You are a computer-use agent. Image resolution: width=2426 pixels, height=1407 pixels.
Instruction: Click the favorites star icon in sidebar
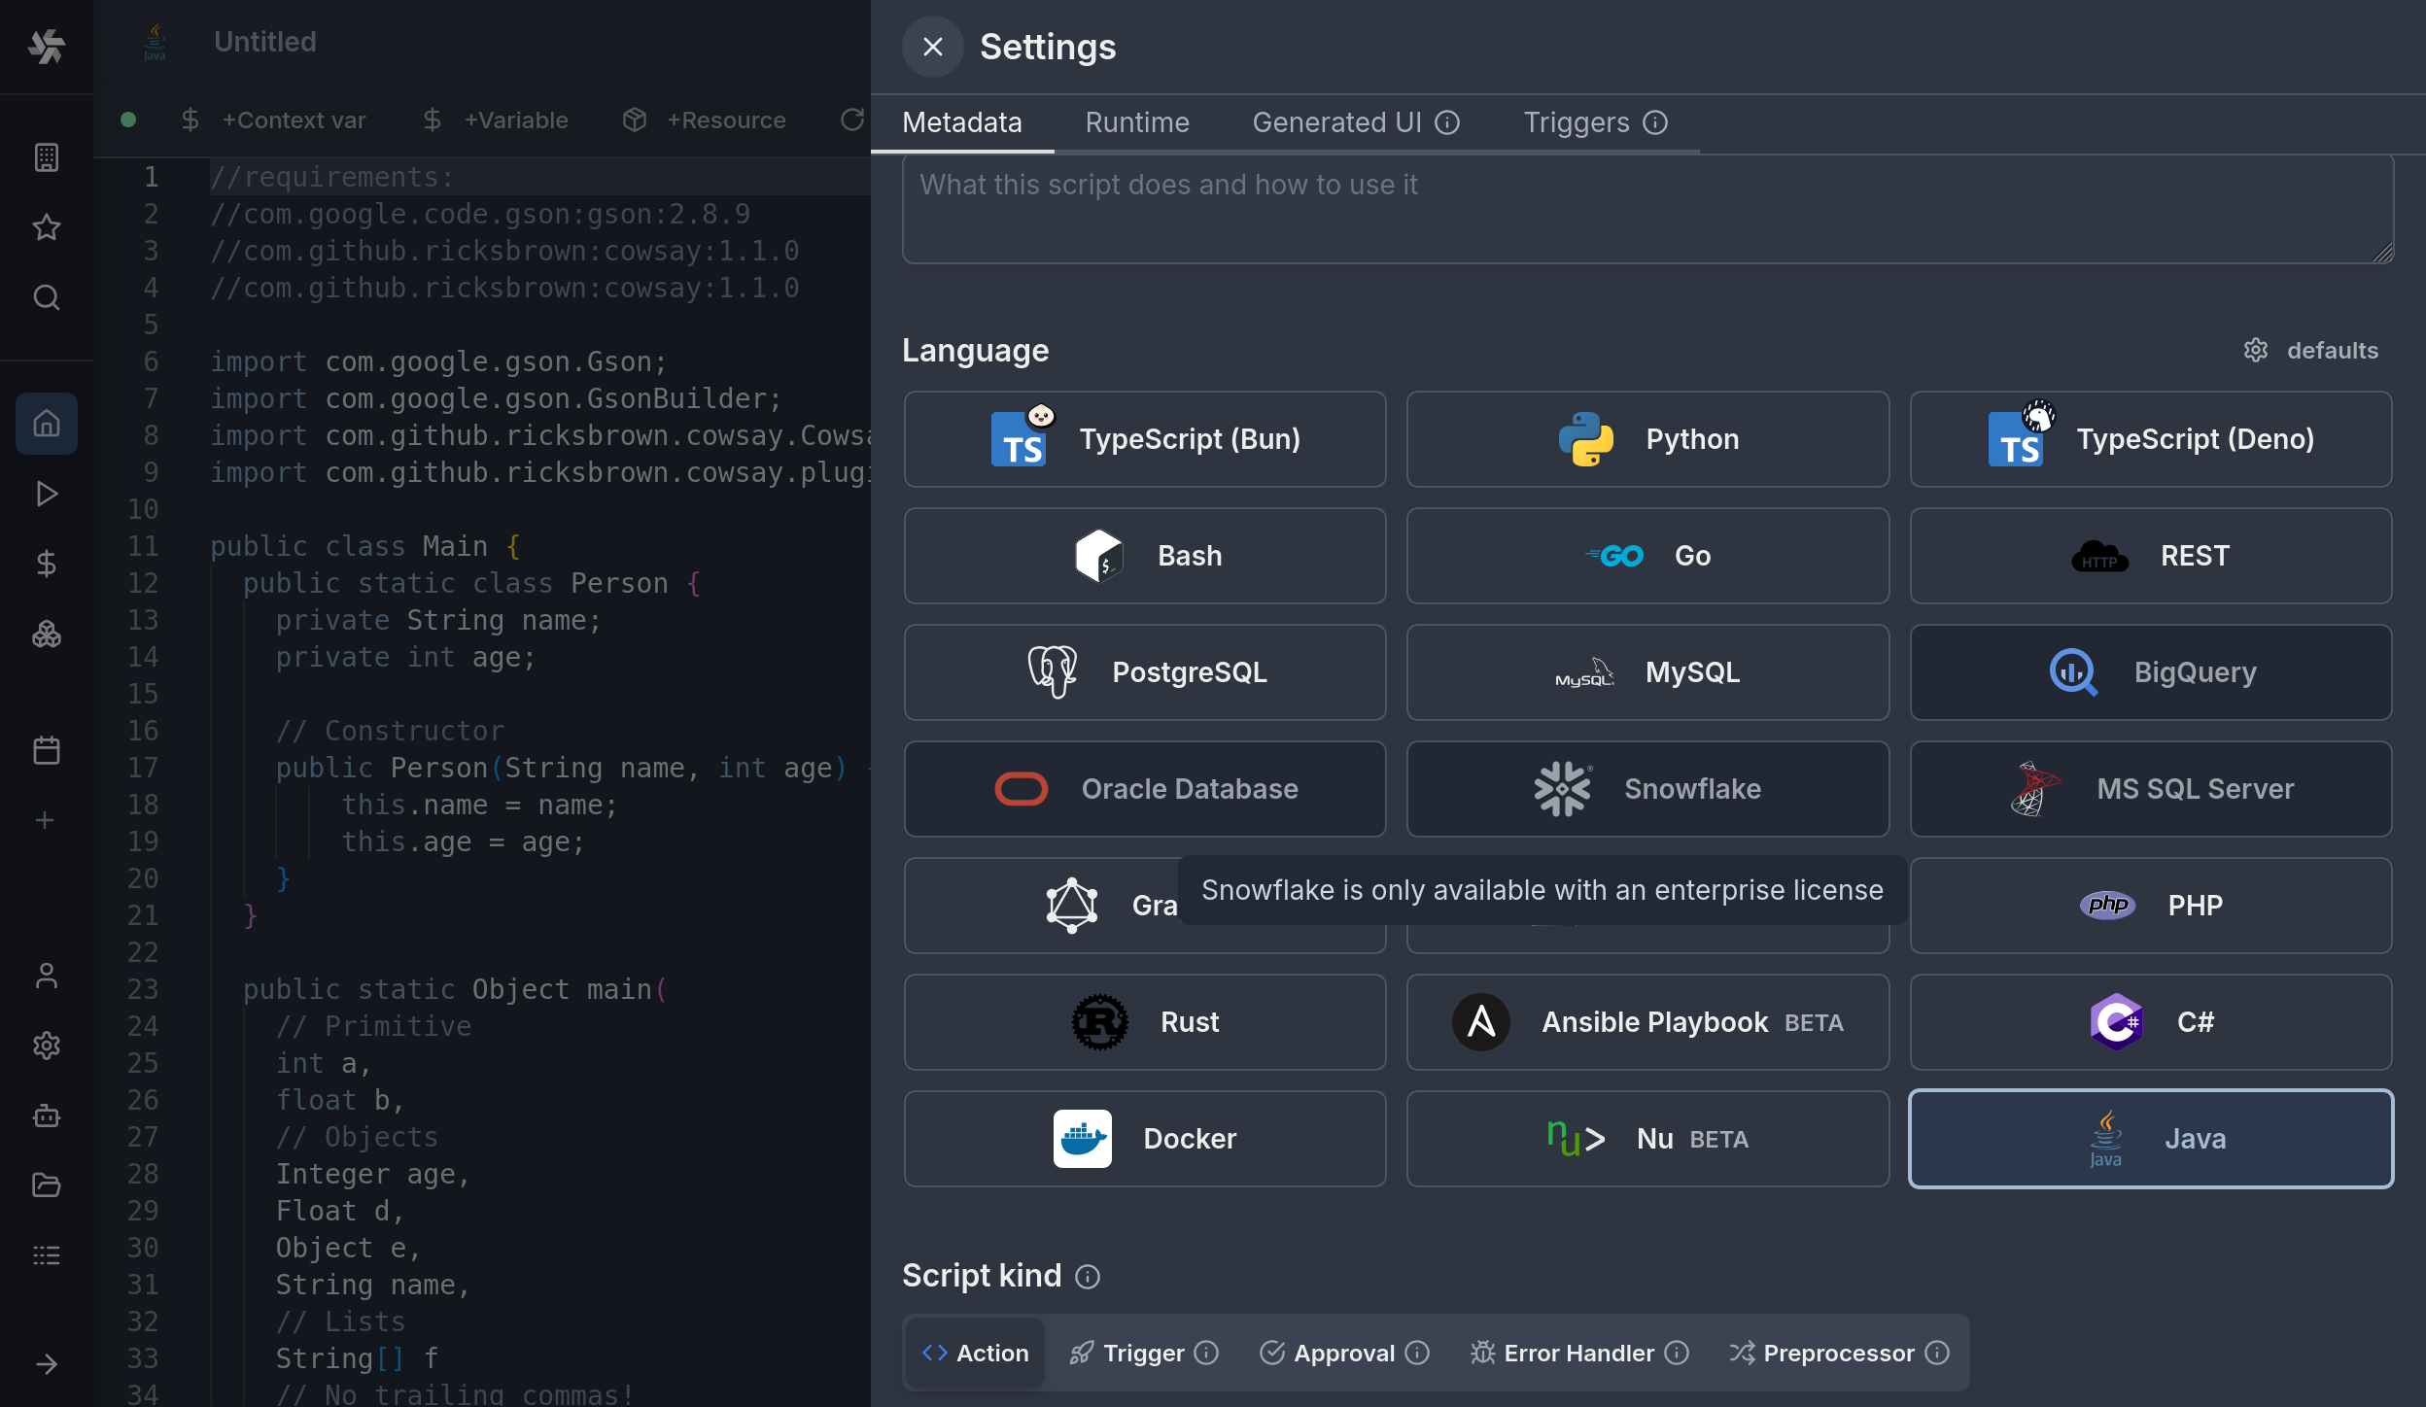[x=46, y=227]
